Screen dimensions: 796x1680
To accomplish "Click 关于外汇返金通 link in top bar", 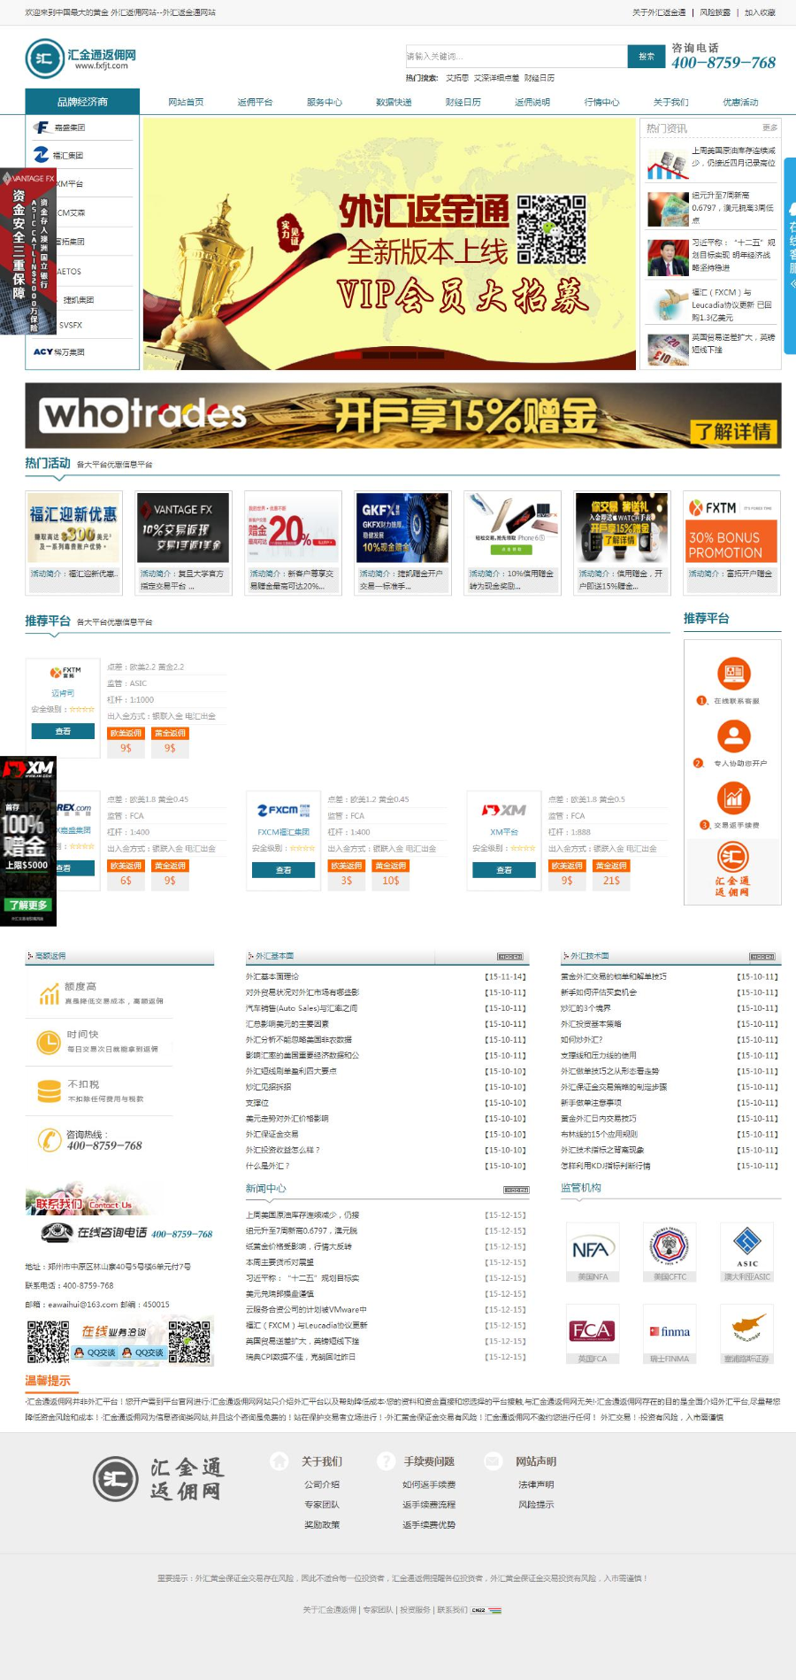I will [659, 12].
